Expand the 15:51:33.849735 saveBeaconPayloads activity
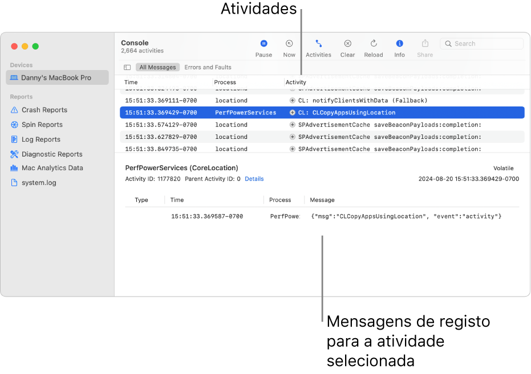Screen dimensions: 531x374 pyautogui.click(x=292, y=149)
